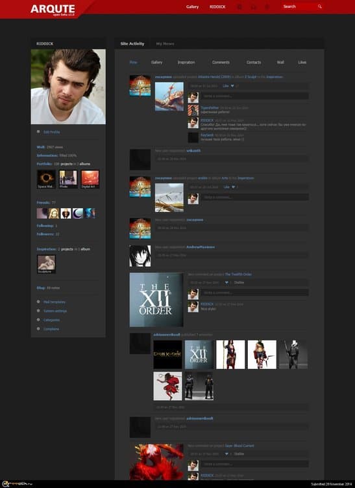Screen dimensions: 355x488
Task: Open the Wall link in sidebar
Action: [x=41, y=147]
